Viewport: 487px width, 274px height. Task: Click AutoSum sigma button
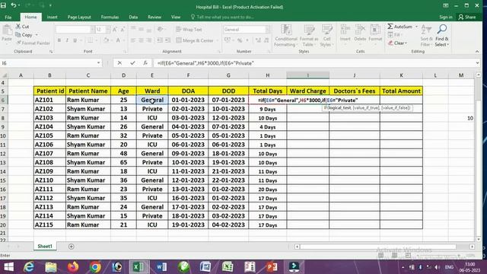click(x=399, y=27)
